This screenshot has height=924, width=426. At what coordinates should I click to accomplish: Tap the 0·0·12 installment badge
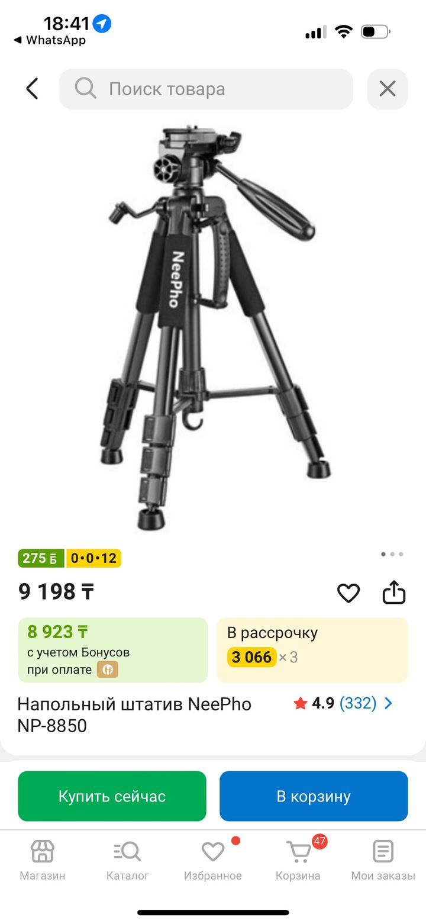93,558
